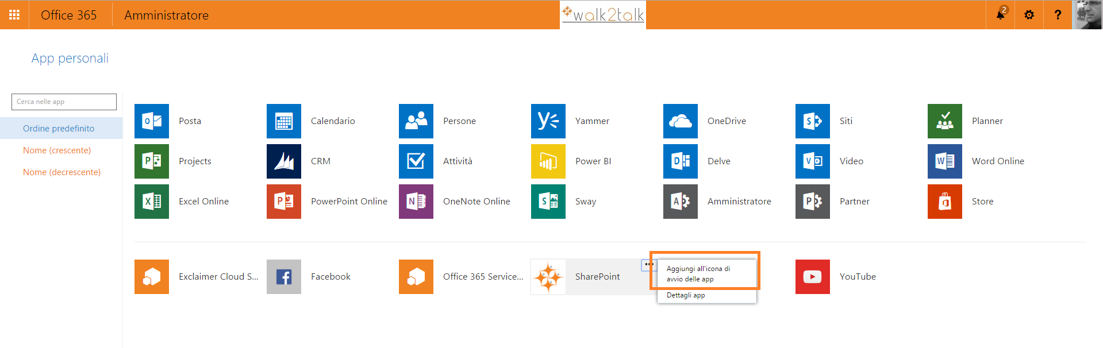Click the OneDrive label text
Viewport: 1103px width, 348px height.
click(x=727, y=121)
